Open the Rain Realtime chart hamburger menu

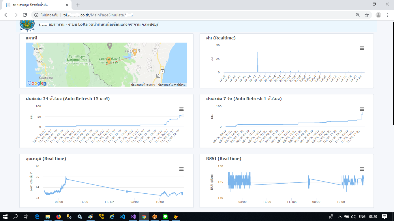(362, 48)
